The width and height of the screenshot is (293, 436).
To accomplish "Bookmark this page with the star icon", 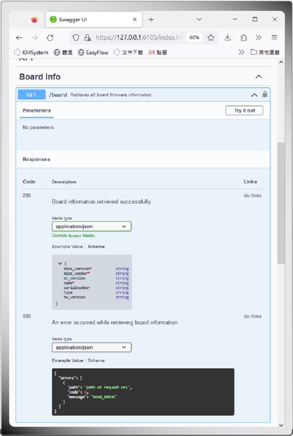I will pos(211,37).
